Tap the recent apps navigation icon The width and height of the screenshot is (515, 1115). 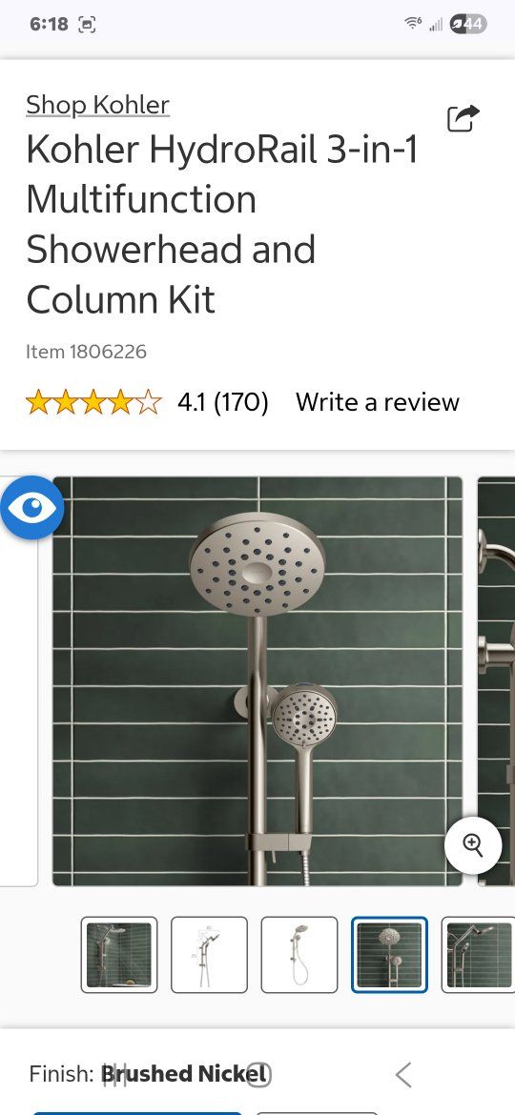pyautogui.click(x=115, y=1075)
